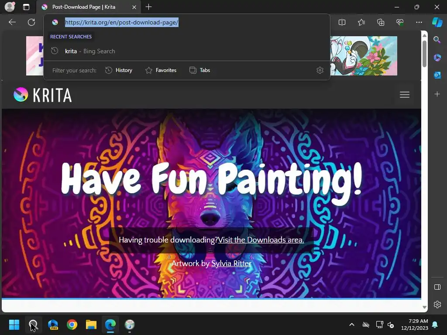This screenshot has width=447, height=335.
Task: Filter search by Tabs
Action: [199, 70]
